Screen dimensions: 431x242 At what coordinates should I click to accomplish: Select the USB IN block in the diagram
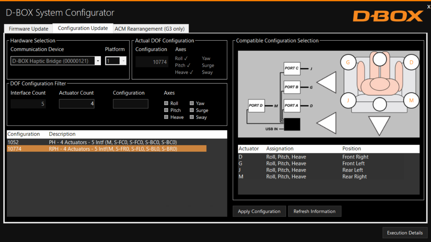tap(292, 124)
